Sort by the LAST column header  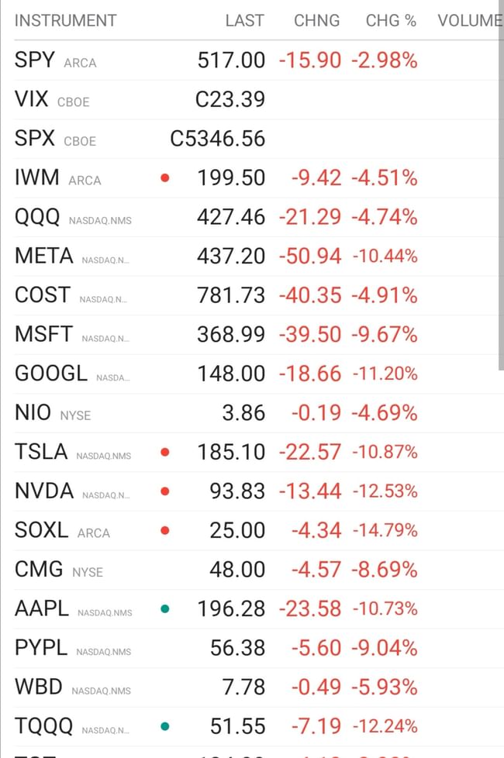244,21
